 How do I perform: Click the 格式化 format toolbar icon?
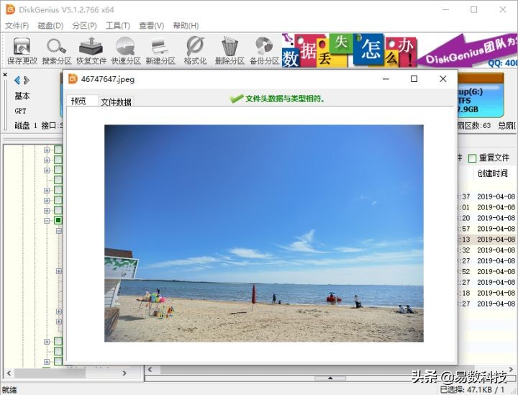pyautogui.click(x=195, y=51)
